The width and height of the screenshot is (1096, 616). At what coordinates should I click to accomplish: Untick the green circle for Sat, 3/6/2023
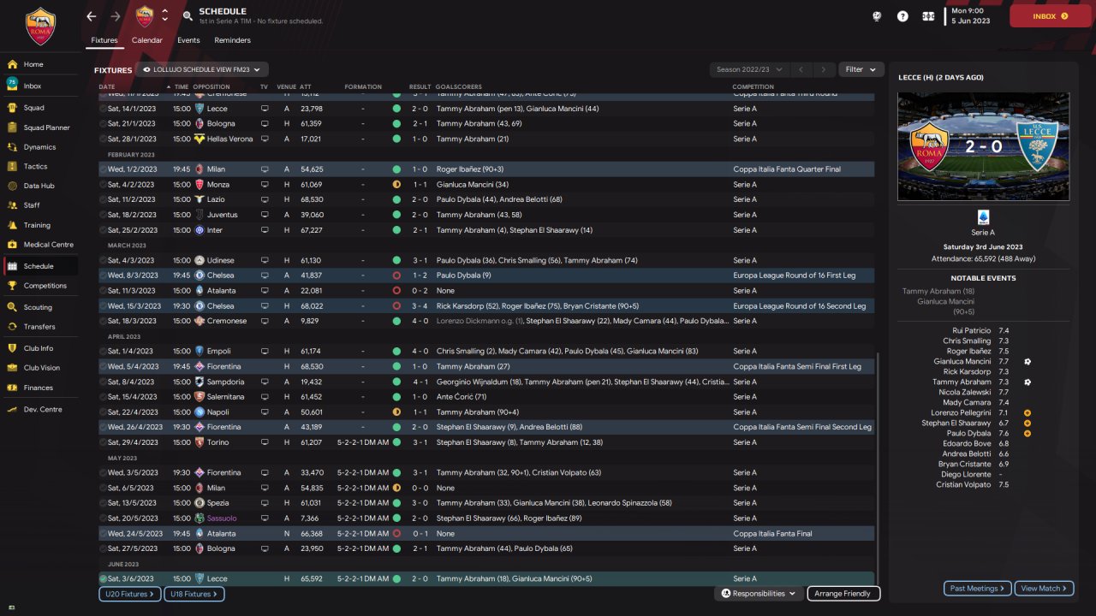[103, 579]
